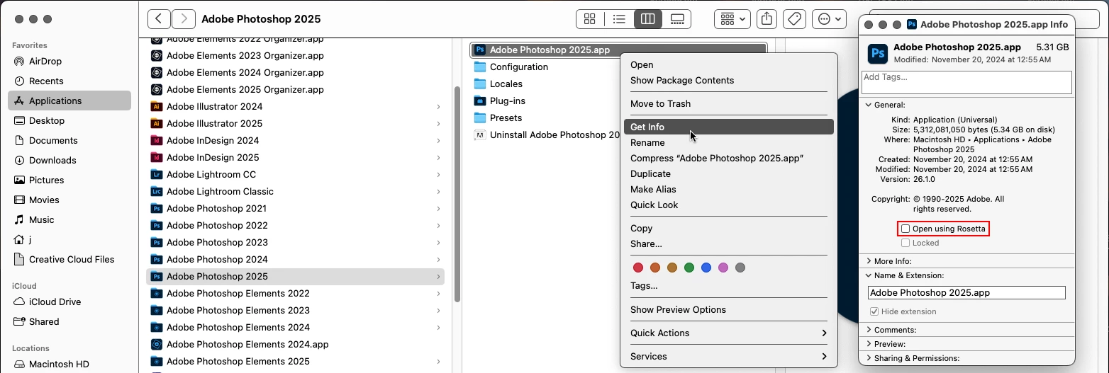The height and width of the screenshot is (373, 1109).
Task: Select the Adobe InDesign 2025 folder
Action: click(x=295, y=157)
